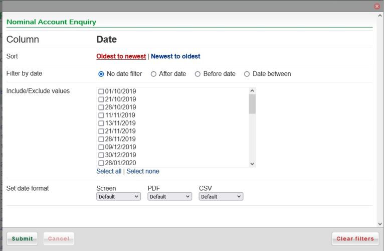Image resolution: width=385 pixels, height=251 pixels.
Task: Open the Screen date format dropdown
Action: pos(118,197)
